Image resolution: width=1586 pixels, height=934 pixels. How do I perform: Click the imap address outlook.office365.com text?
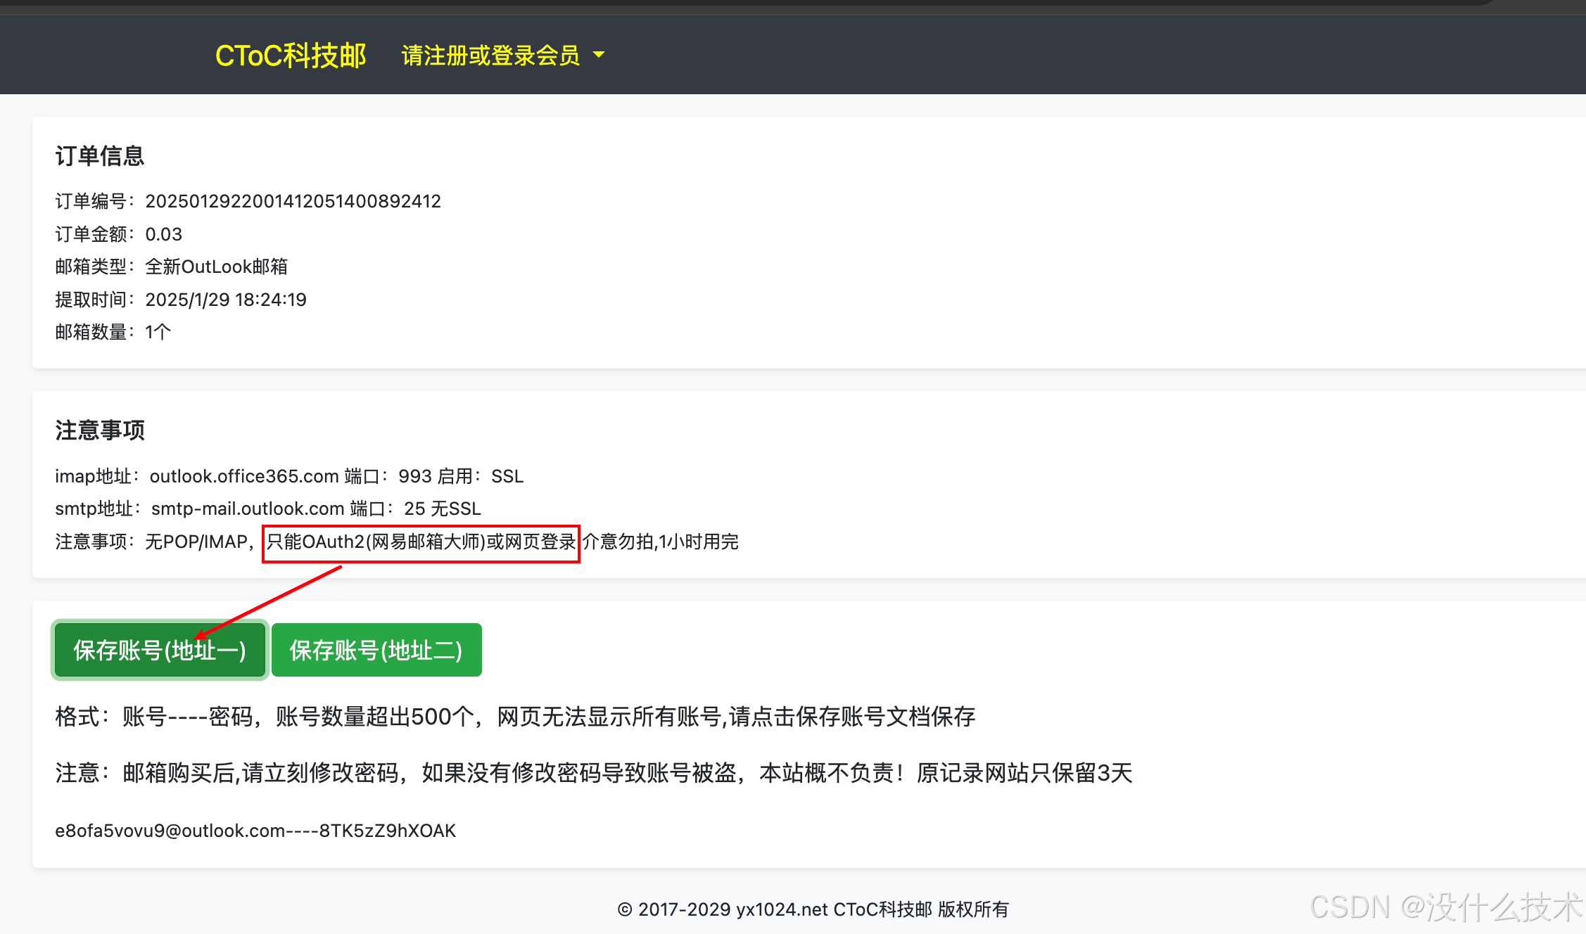(244, 476)
